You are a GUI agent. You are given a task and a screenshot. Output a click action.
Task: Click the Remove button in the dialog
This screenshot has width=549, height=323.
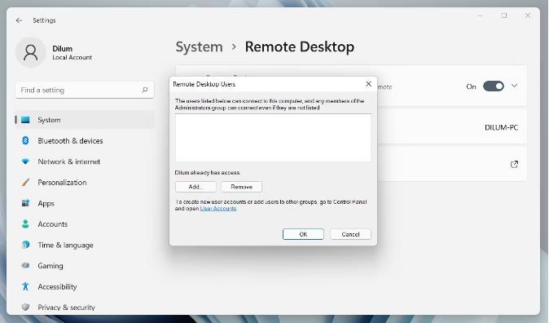tap(241, 187)
